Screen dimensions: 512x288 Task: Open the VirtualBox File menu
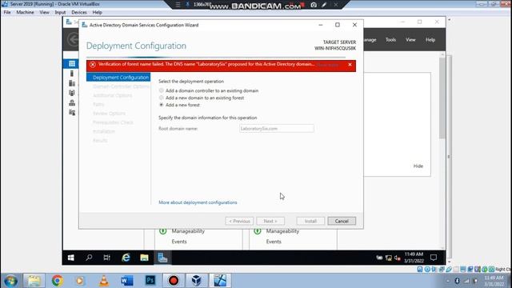pyautogui.click(x=7, y=12)
